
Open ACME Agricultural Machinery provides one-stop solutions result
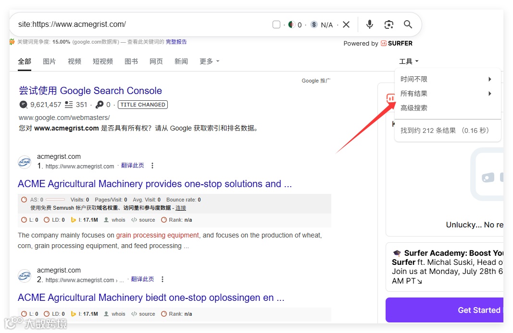coord(155,184)
